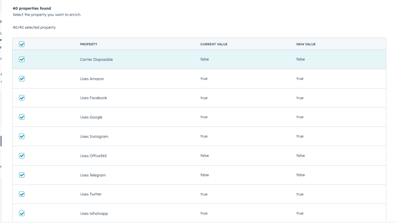The width and height of the screenshot is (397, 223).
Task: Deselect the Uses Twitter checkbox
Action: [x=22, y=194]
